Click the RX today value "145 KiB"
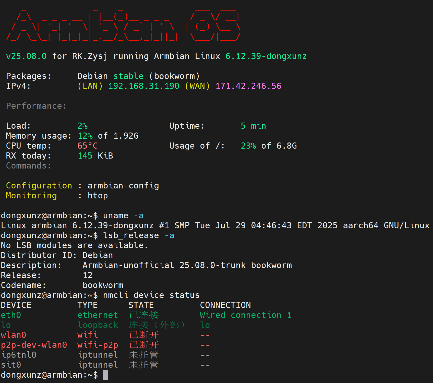The width and height of the screenshot is (433, 383). (95, 156)
